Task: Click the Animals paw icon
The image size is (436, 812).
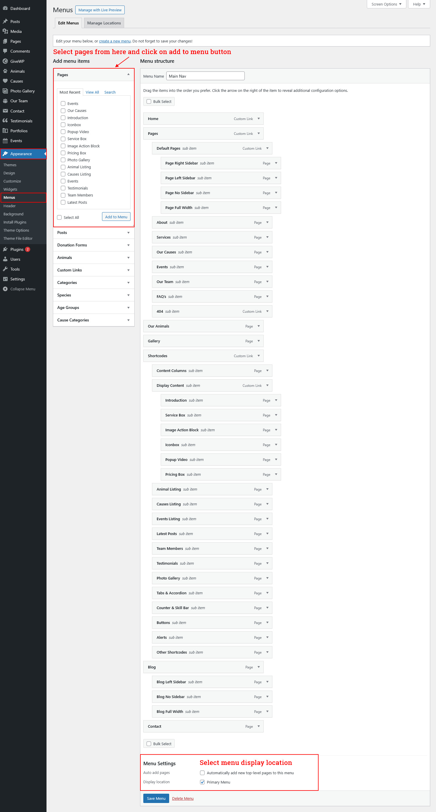Action: 5,71
